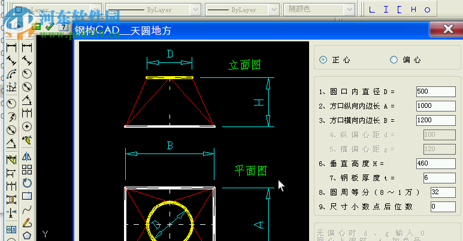This screenshot has height=241, width=463.
Task: Click the H steel section icon
Action: (413, 10)
